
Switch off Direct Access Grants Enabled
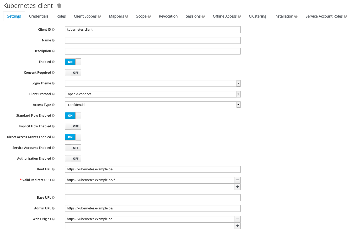73,137
